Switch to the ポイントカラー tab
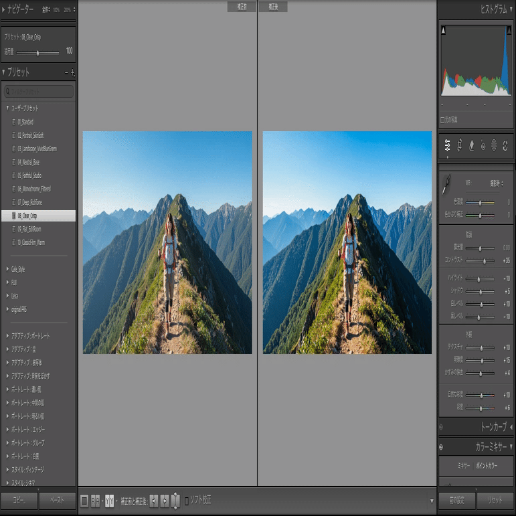The image size is (516, 516). tap(487, 466)
